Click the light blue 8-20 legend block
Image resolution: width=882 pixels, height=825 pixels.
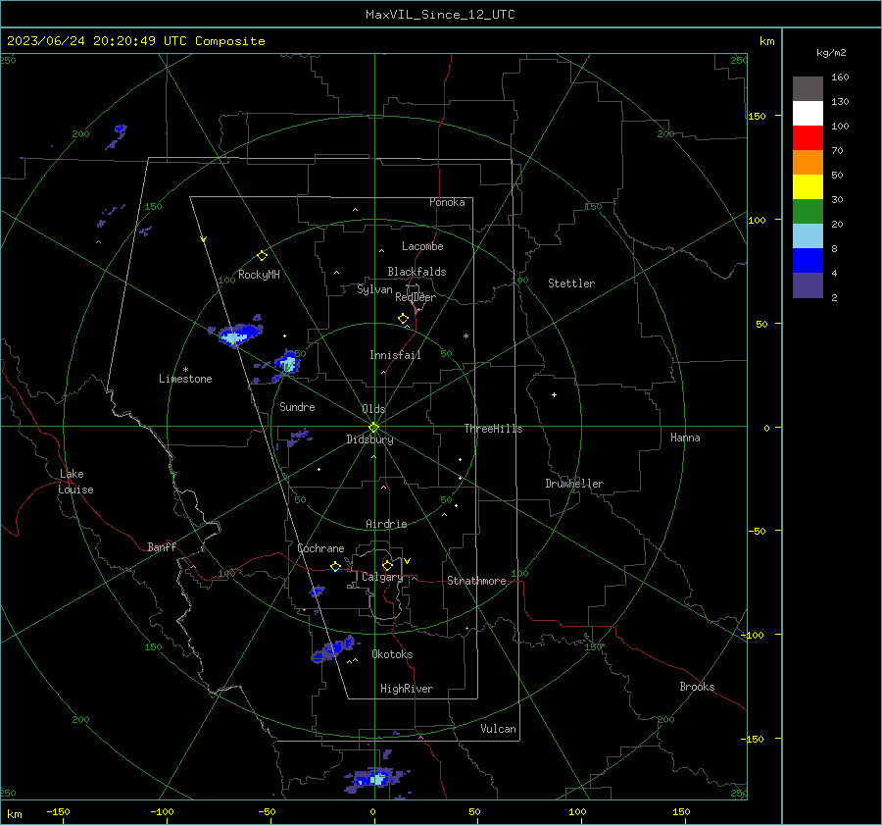(x=808, y=236)
